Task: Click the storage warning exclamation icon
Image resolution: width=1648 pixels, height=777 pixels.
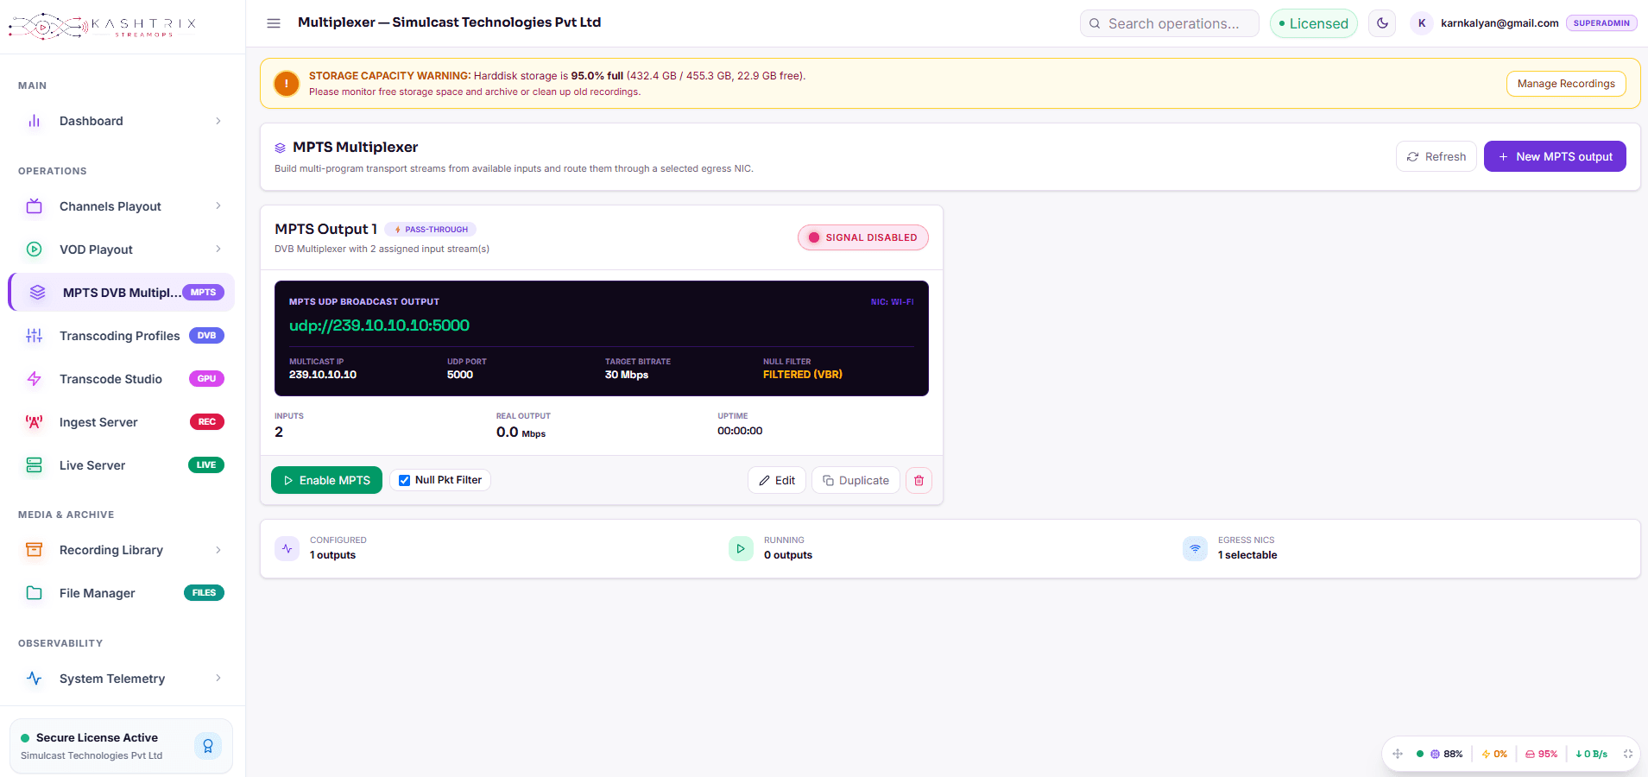Action: [287, 84]
